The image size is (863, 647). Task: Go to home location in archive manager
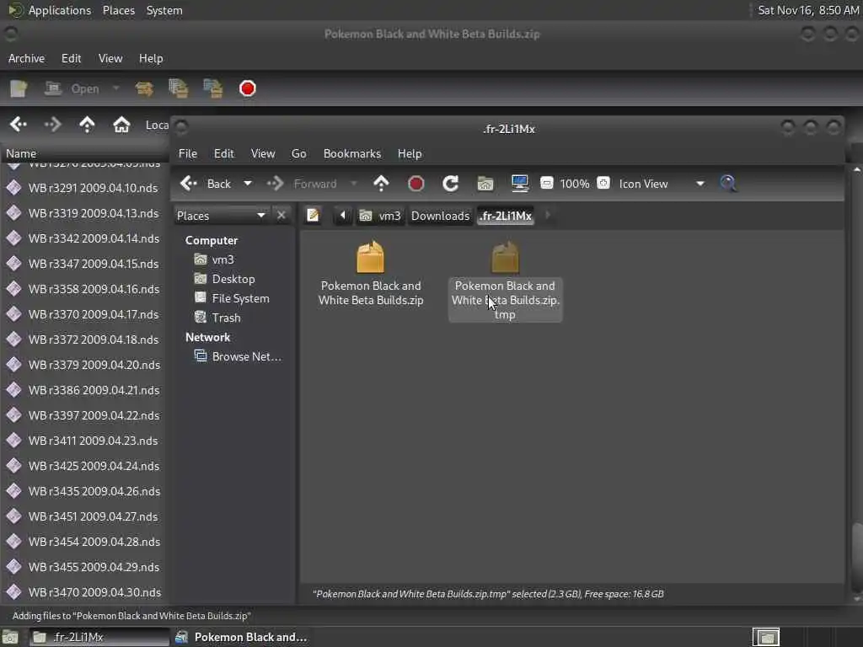tap(121, 125)
